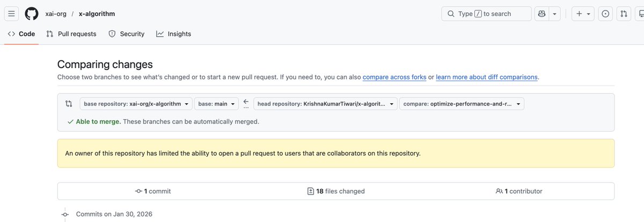This screenshot has width=644, height=222.
Task: Click the 1 contributor summary
Action: [519, 191]
